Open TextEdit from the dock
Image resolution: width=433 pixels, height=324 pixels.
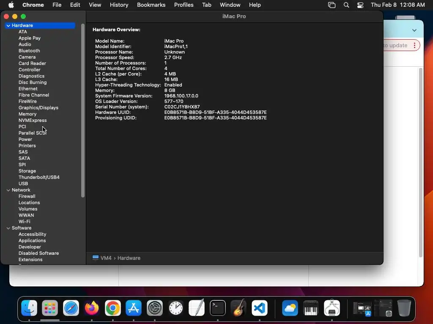point(197,308)
